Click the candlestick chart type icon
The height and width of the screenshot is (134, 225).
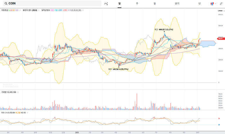212,4
